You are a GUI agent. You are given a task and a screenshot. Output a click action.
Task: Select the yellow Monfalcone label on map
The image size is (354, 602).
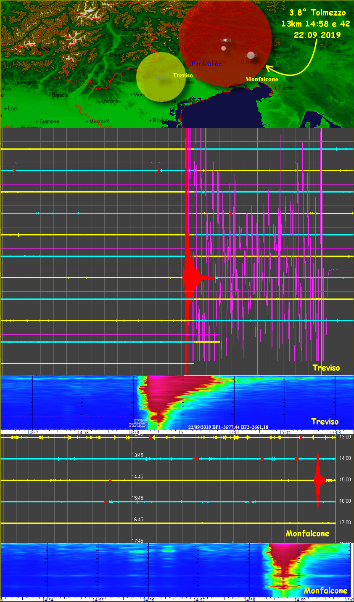261,79
